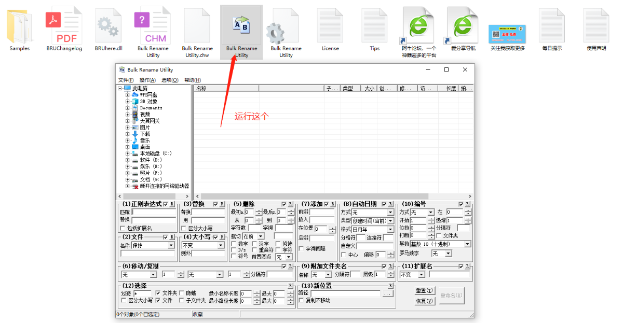623x323 pixels.
Task: Select the 下载 download arrow icon in tree
Action: click(135, 134)
